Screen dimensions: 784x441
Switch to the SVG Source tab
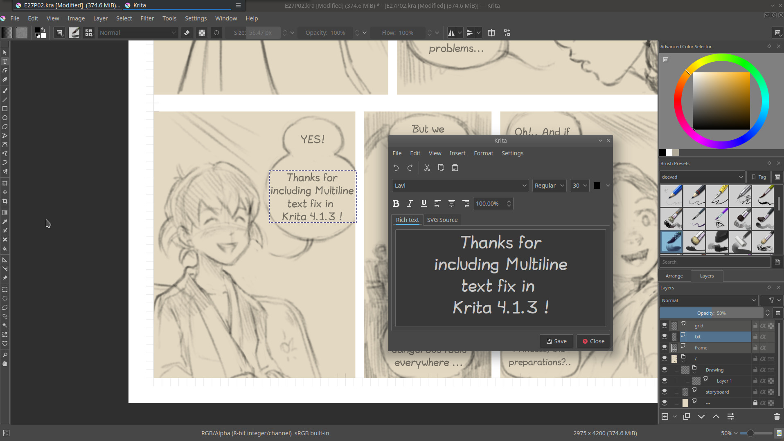442,220
